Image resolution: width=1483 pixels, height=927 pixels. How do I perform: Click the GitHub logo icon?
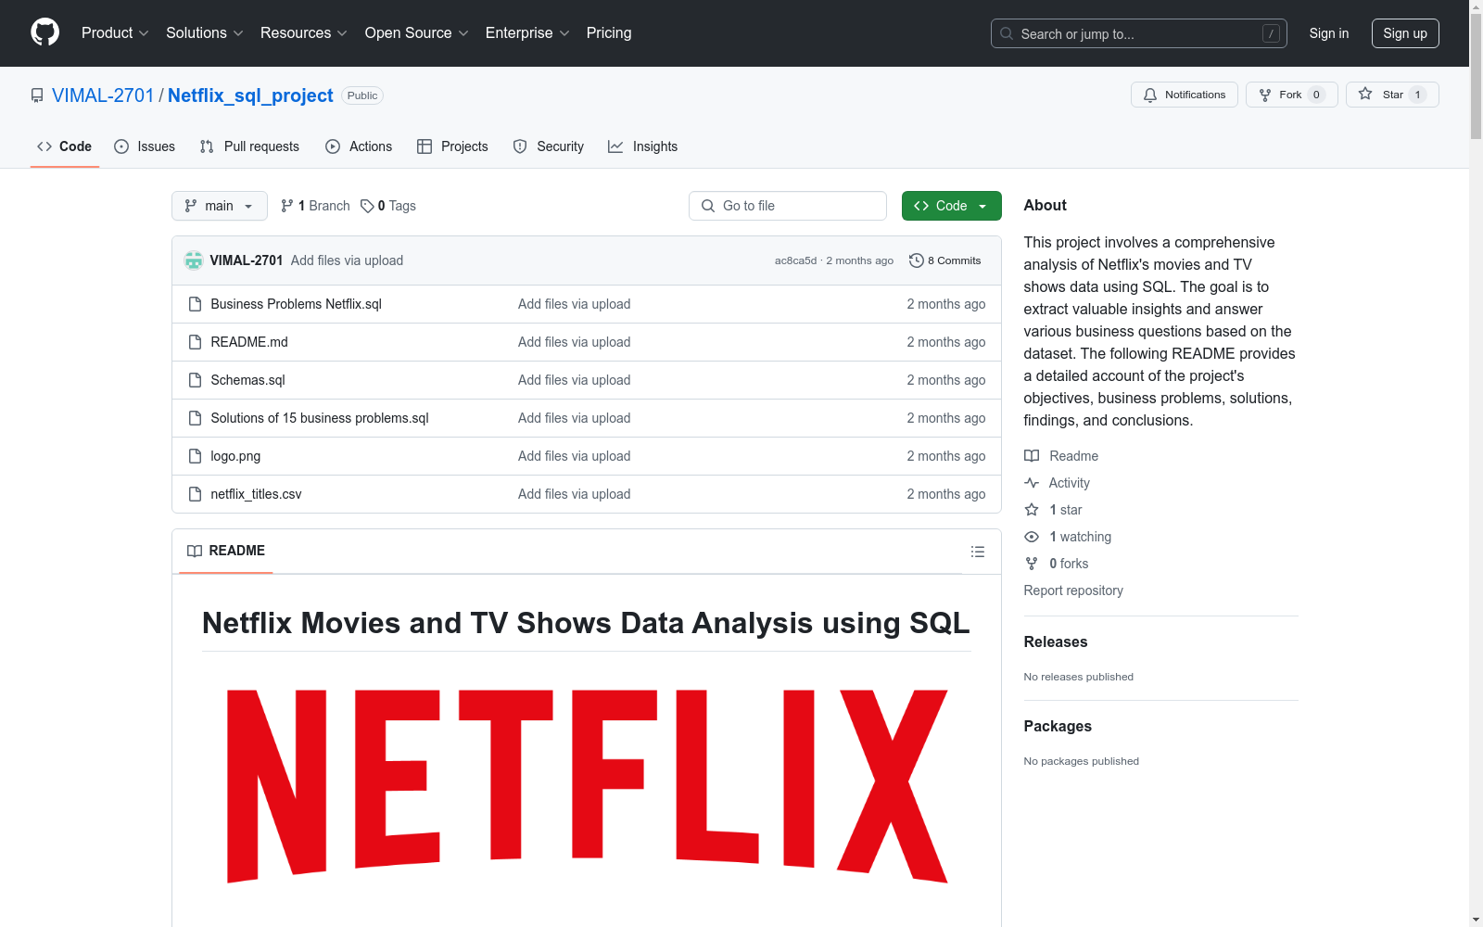(44, 32)
